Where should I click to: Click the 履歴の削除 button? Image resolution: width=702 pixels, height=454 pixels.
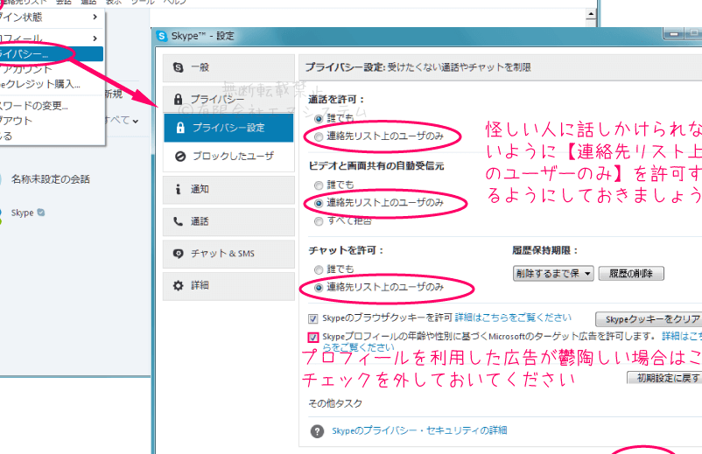point(631,273)
